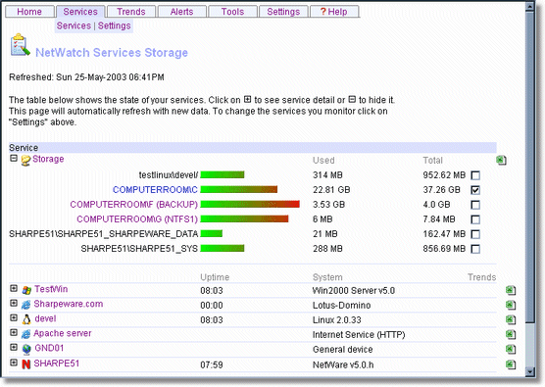Switch to the Trends tab
The height and width of the screenshot is (387, 545).
pos(131,12)
